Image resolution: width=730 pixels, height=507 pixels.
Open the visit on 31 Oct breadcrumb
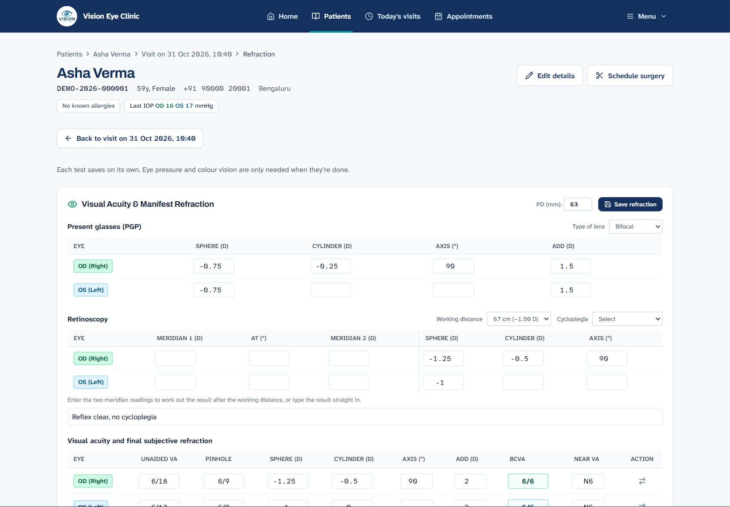186,54
